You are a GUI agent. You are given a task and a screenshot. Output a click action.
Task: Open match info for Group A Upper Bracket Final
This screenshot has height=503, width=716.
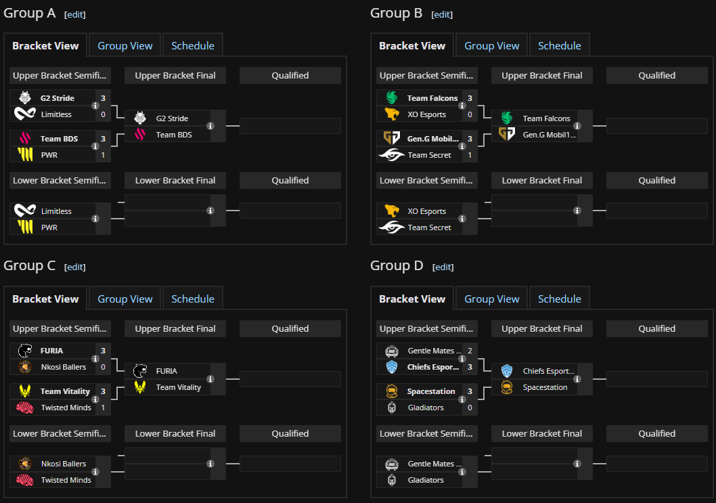point(210,126)
